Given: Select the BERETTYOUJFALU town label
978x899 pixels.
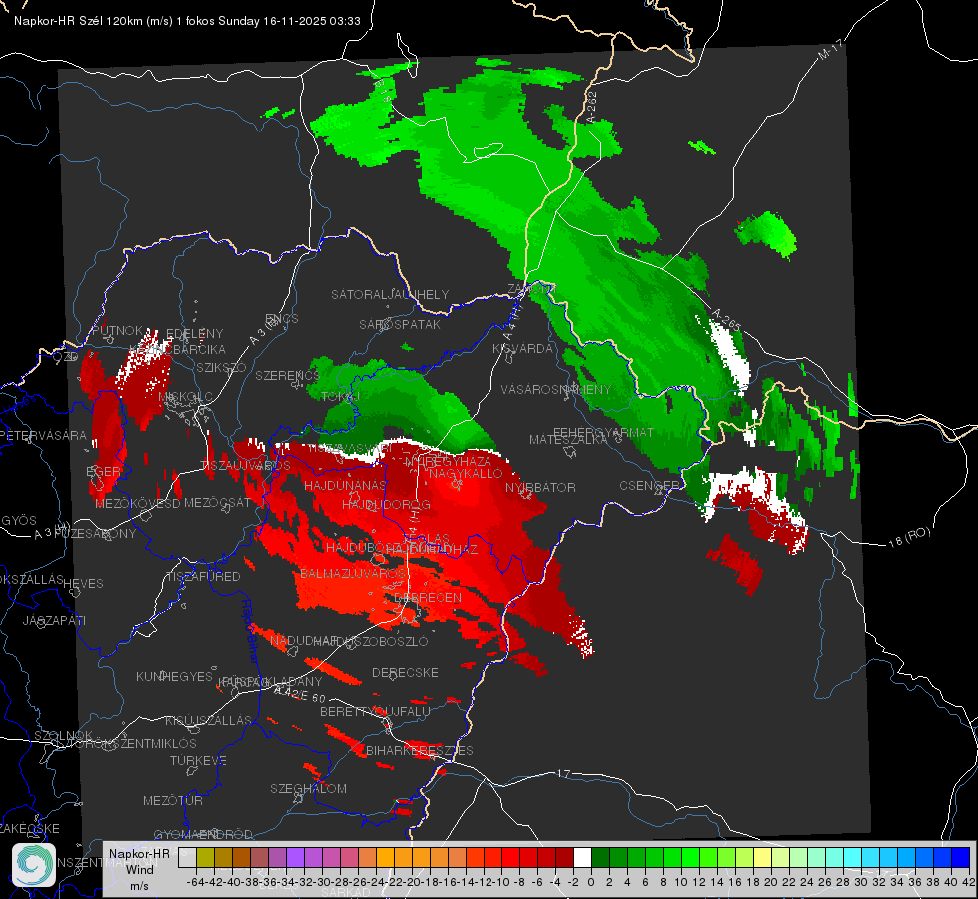Looking at the screenshot, I should (x=375, y=712).
